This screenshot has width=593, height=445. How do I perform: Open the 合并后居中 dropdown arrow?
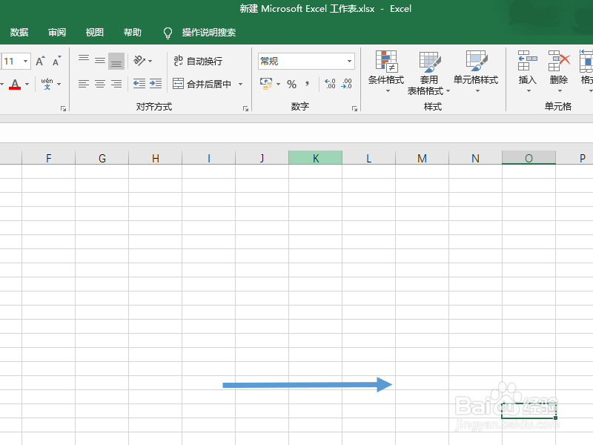coord(240,84)
